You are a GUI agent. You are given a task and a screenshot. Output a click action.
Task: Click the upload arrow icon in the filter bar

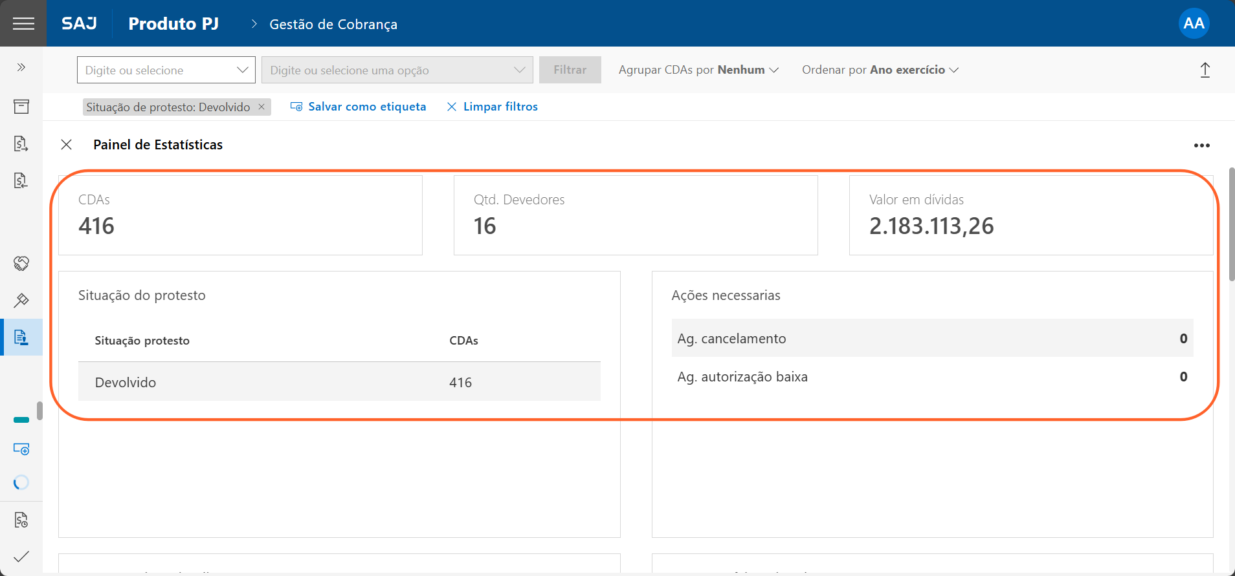[x=1205, y=70]
